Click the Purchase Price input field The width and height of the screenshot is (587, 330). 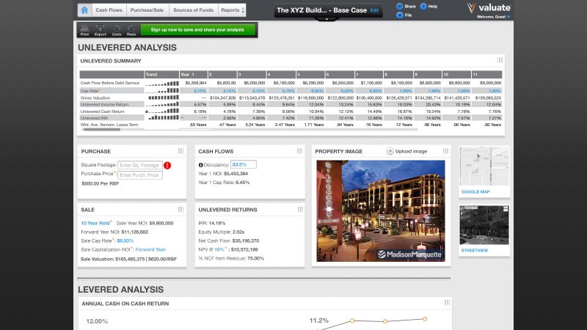(139, 175)
